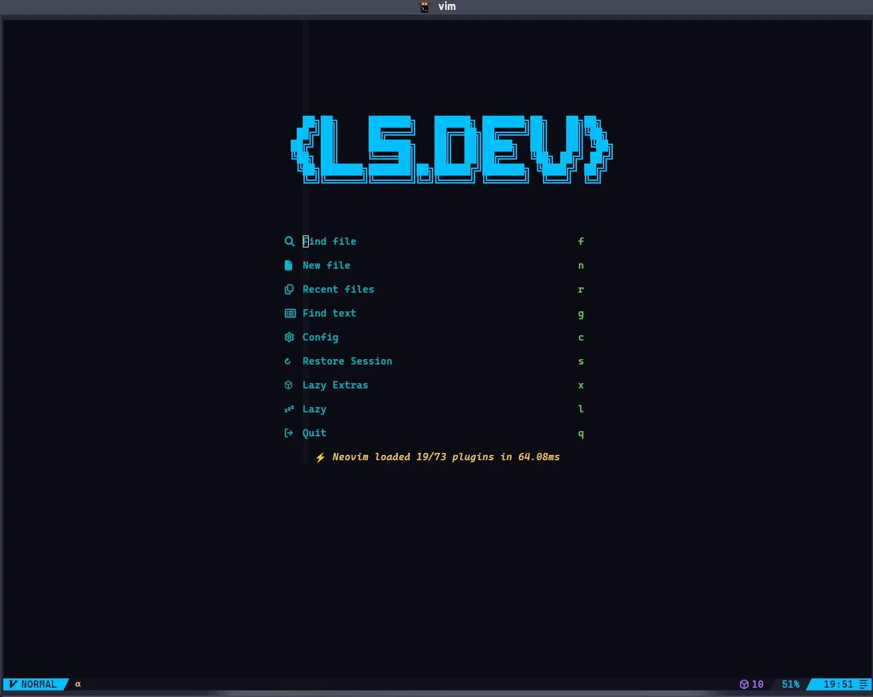Click the 'f' shortcut key label
873x697 pixels.
[581, 241]
